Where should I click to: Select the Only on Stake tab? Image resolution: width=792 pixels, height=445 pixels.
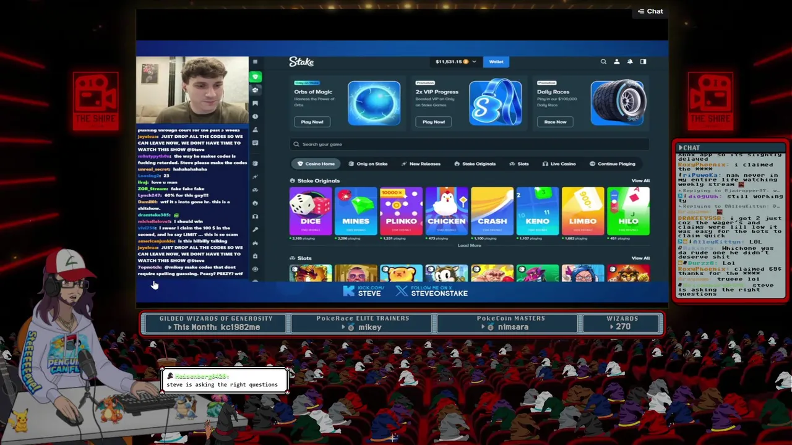click(x=368, y=164)
